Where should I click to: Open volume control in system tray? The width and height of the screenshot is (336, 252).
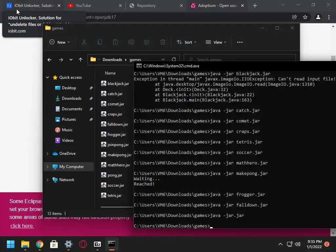point(297,244)
